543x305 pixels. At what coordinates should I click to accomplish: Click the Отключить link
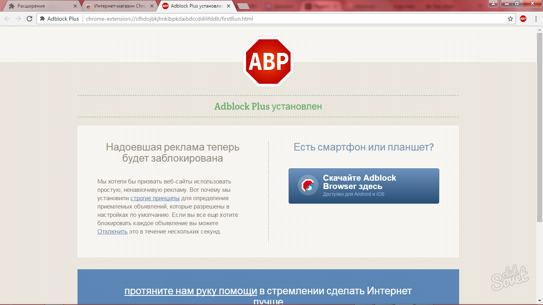pyautogui.click(x=112, y=232)
